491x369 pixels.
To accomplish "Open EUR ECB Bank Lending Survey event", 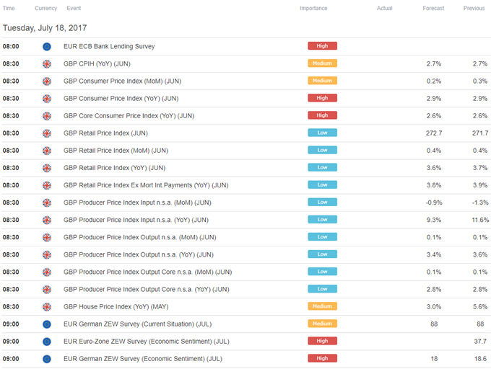I will (109, 46).
